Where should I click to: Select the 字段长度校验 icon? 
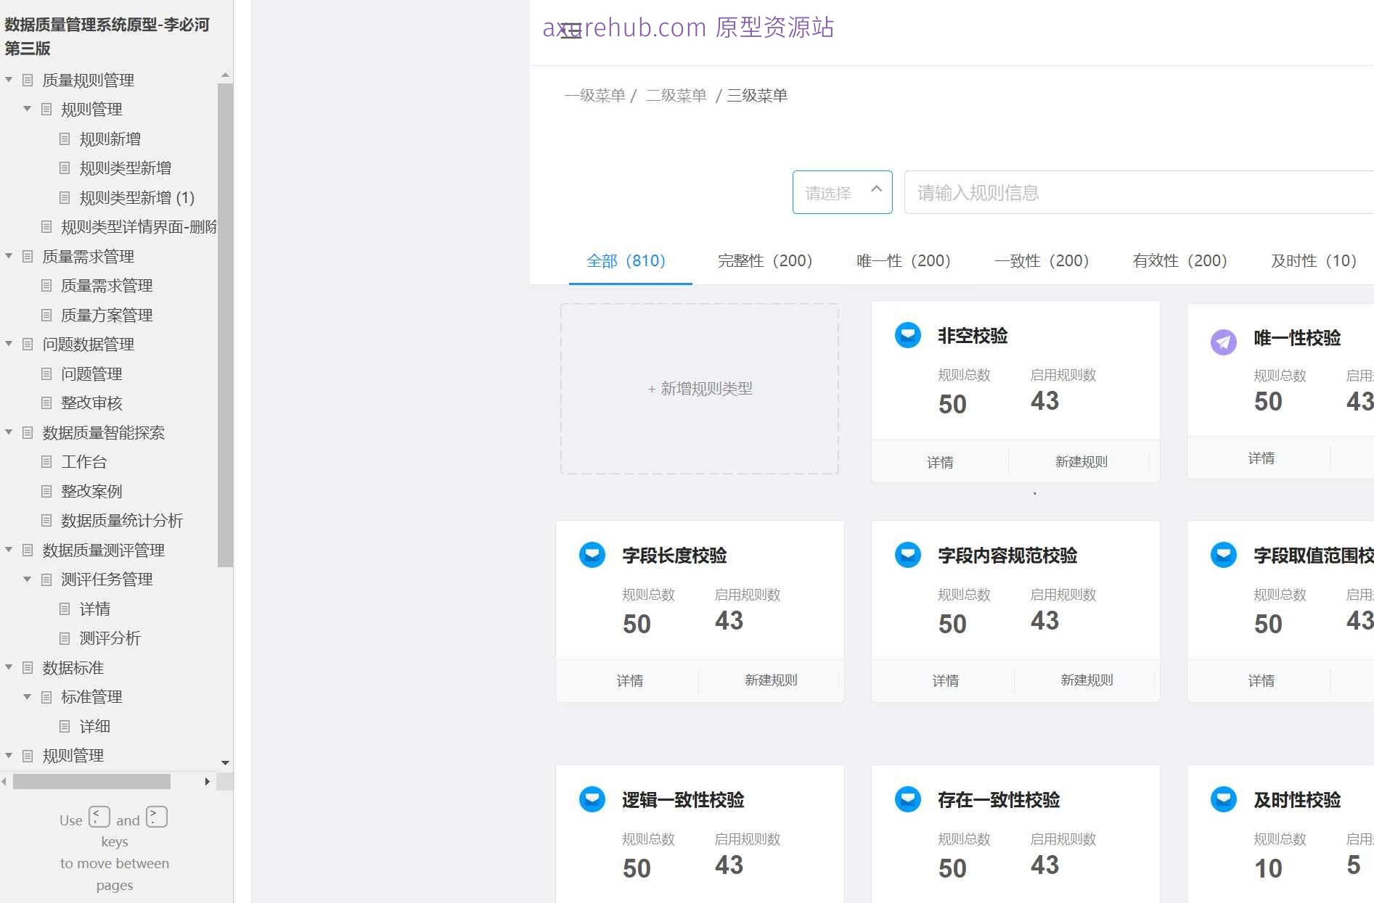tap(592, 554)
